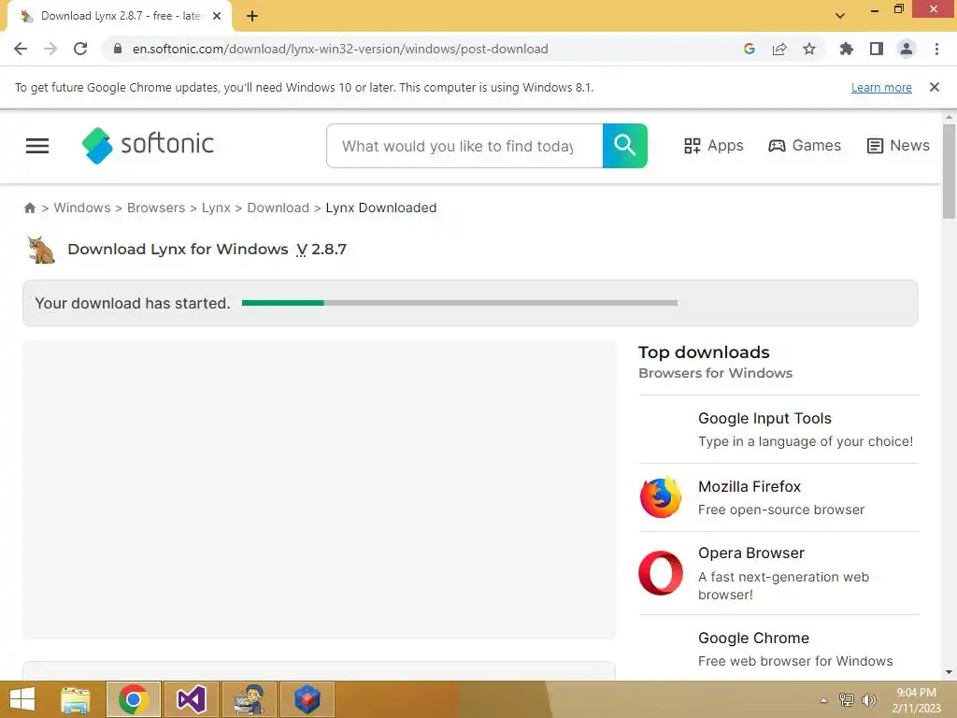Open the taskbar clock and date
Viewport: 957px width, 718px height.
(916, 700)
